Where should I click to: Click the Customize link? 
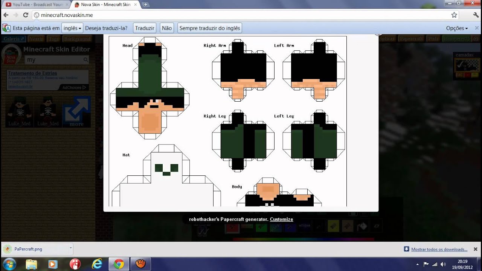tap(281, 219)
